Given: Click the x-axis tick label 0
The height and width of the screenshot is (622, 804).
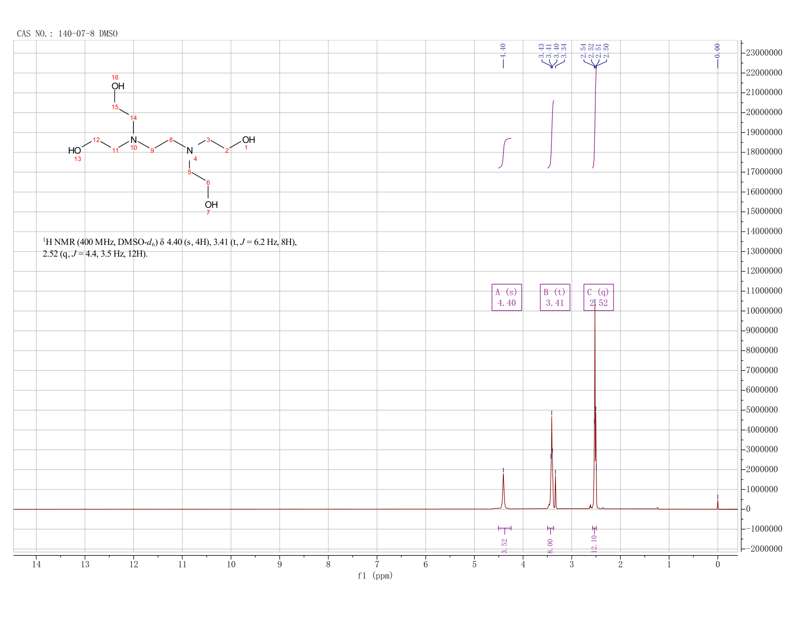Looking at the screenshot, I should coord(718,564).
